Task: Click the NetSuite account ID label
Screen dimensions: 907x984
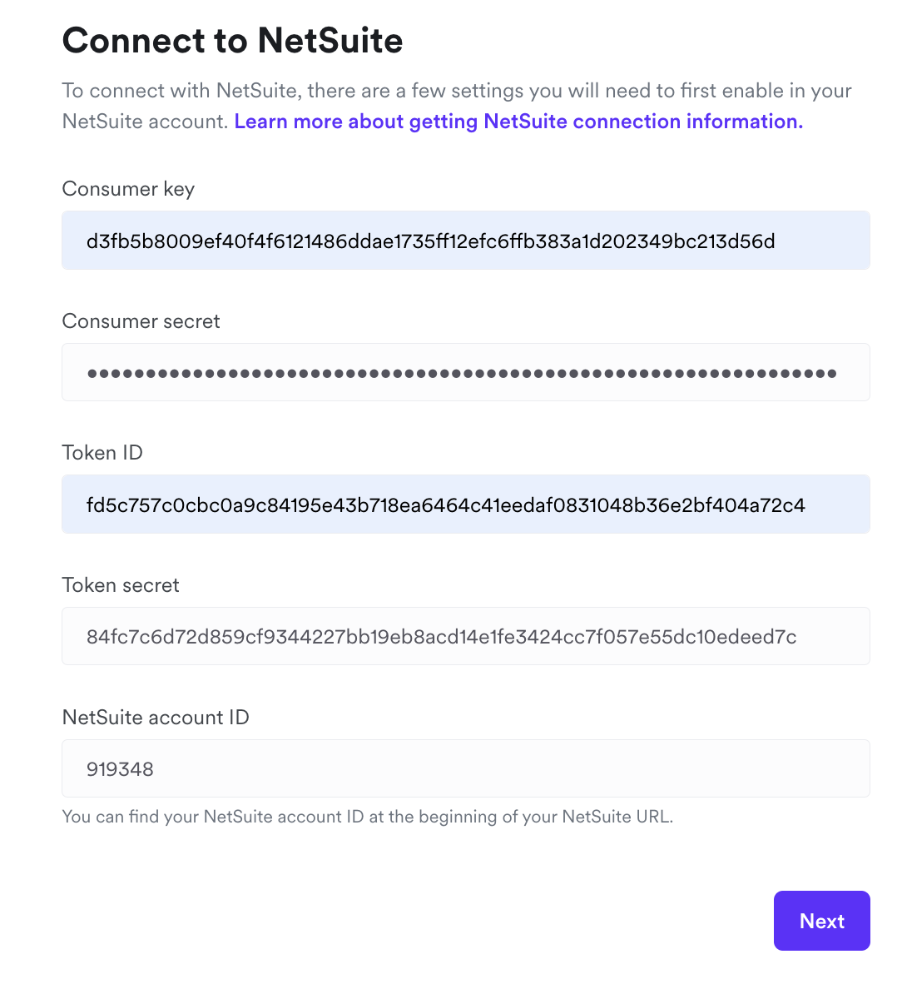Action: coord(156,717)
